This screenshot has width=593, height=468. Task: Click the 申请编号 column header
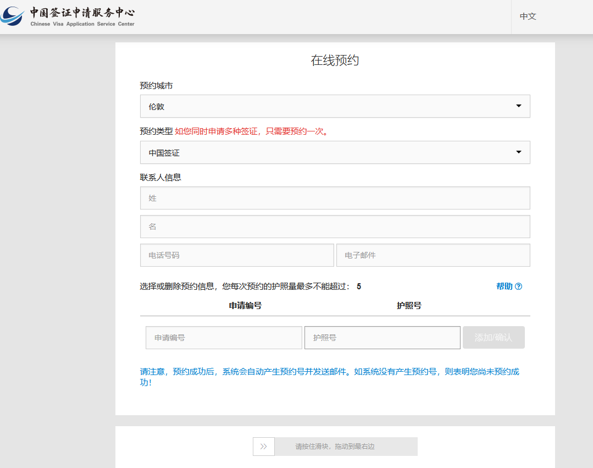(x=245, y=305)
